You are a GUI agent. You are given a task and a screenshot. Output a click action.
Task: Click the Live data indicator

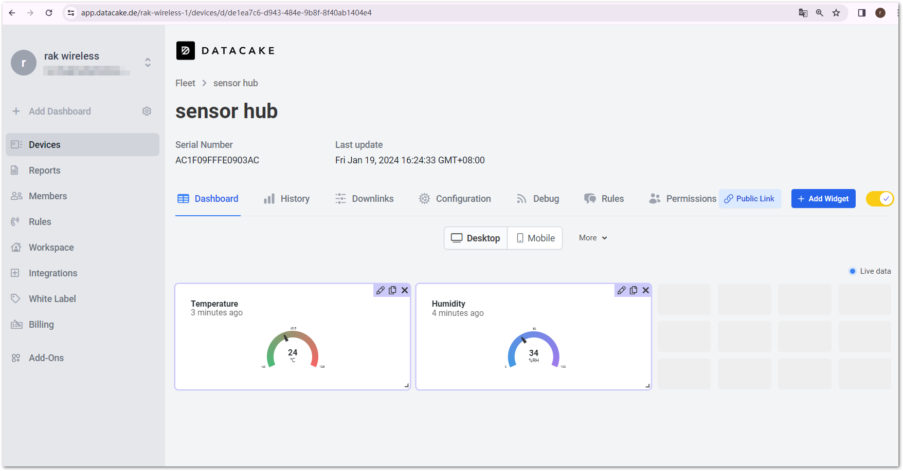(x=870, y=271)
